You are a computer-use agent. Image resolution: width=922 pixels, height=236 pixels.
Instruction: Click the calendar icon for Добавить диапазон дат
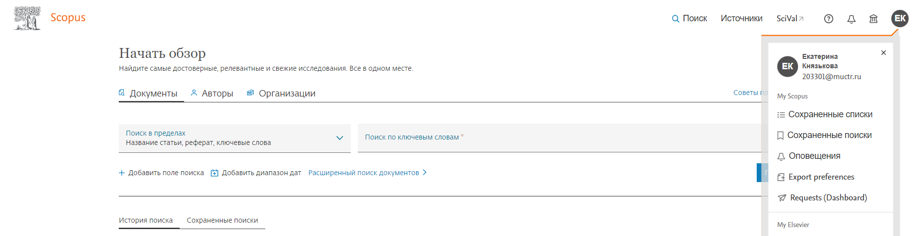click(x=214, y=173)
